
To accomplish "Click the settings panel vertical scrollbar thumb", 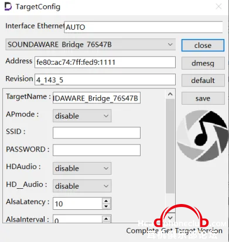I will pos(170,146).
